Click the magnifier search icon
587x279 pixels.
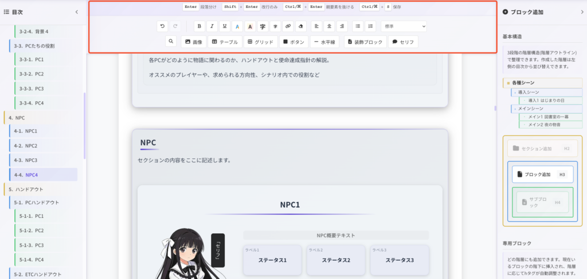click(171, 42)
